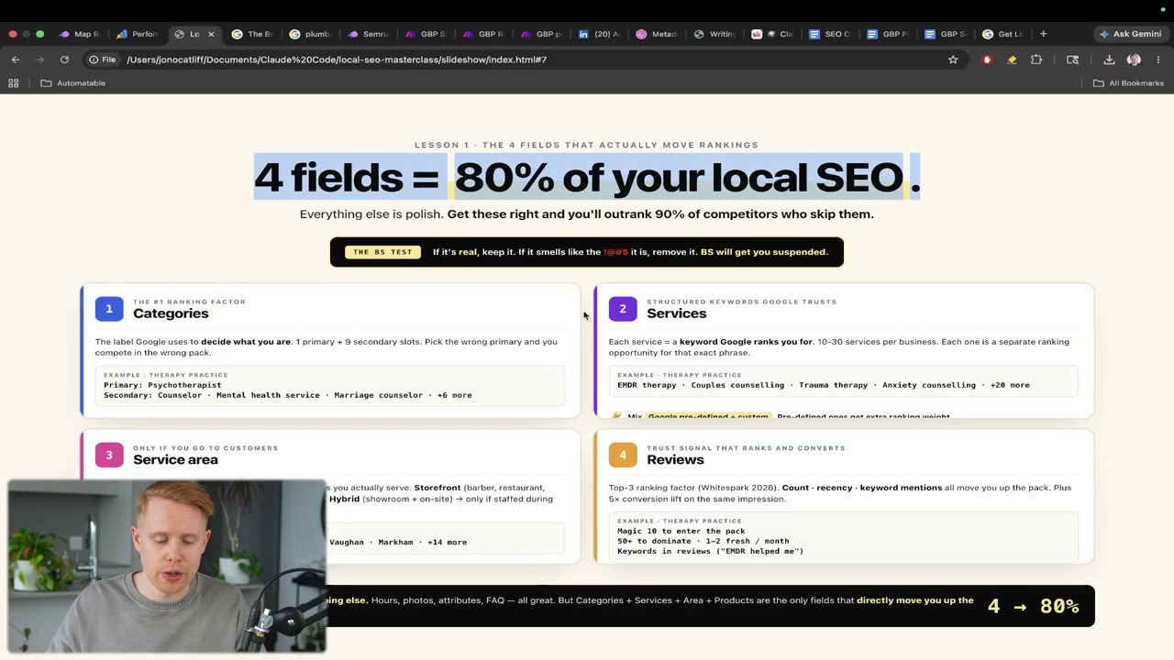Click the yellow 'THE BS TEST' badge
1174x660 pixels.
[x=382, y=252]
